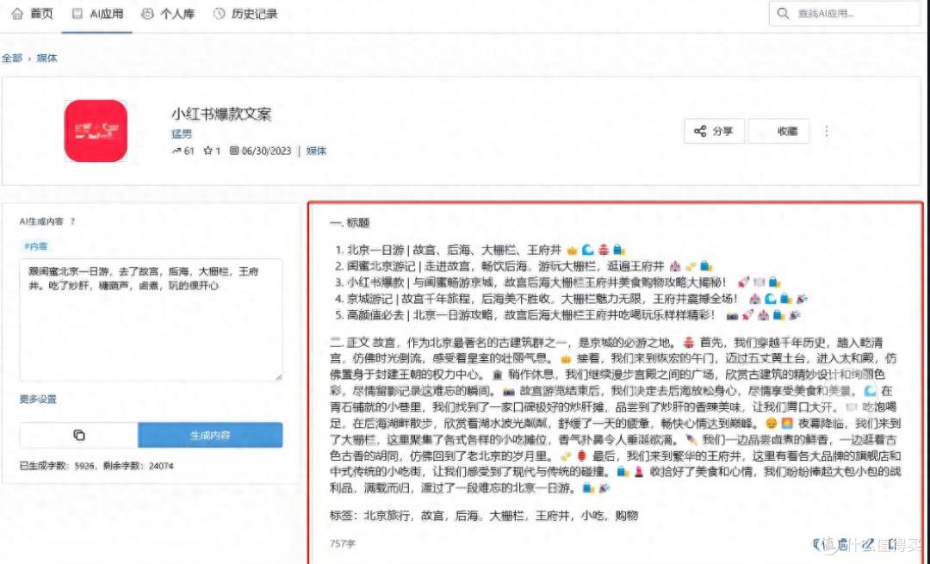Click the 媒体 category tag beside the date
The width and height of the screenshot is (930, 564).
pos(316,152)
